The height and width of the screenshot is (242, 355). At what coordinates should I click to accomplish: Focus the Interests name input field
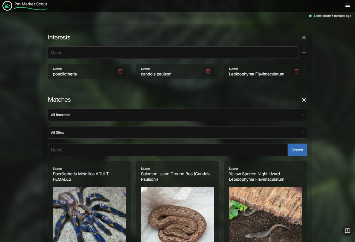173,53
